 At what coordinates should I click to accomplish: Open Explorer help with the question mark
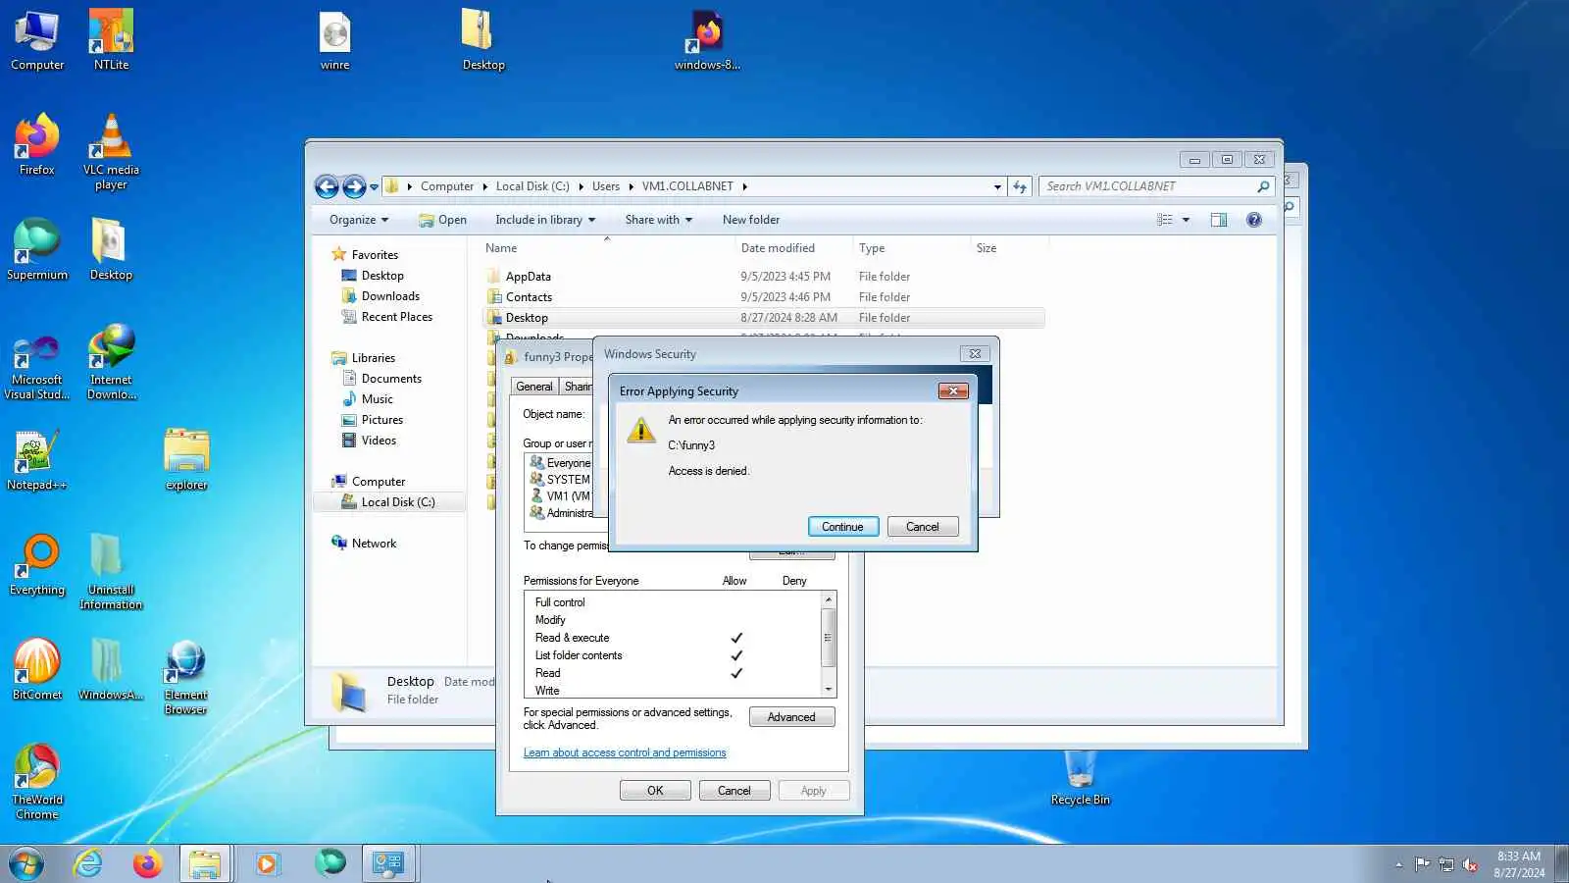click(1253, 220)
